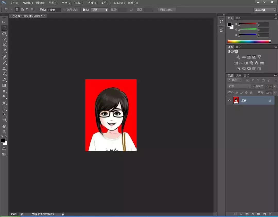Select the Zoom tool

tap(4, 132)
